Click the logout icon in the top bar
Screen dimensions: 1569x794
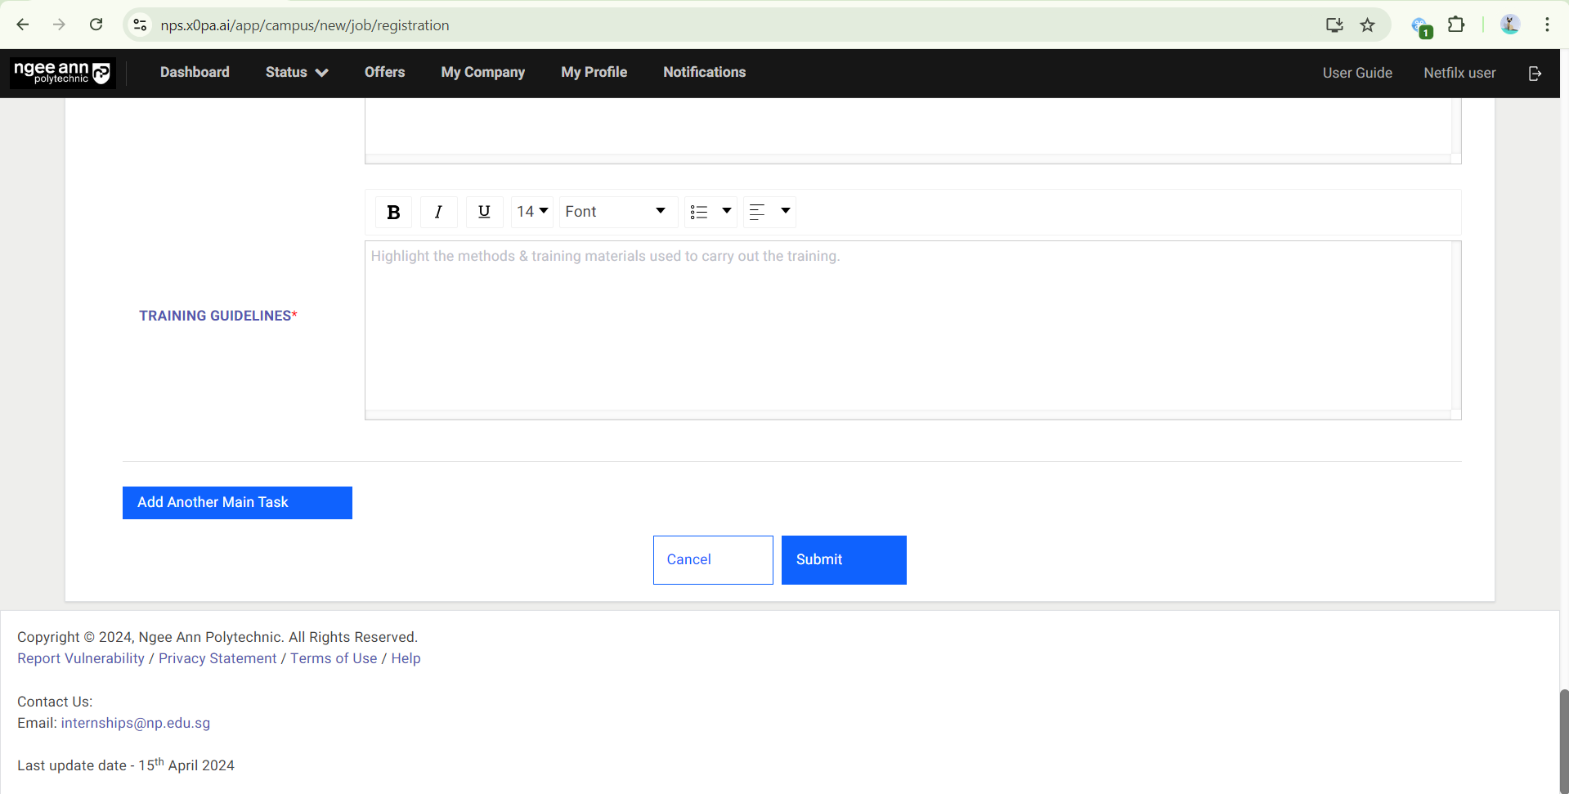pos(1535,73)
